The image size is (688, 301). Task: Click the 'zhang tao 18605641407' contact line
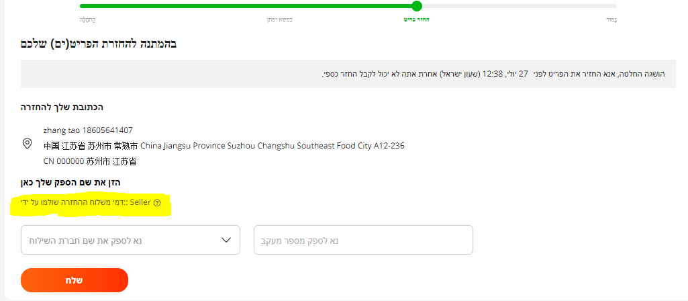(x=88, y=130)
